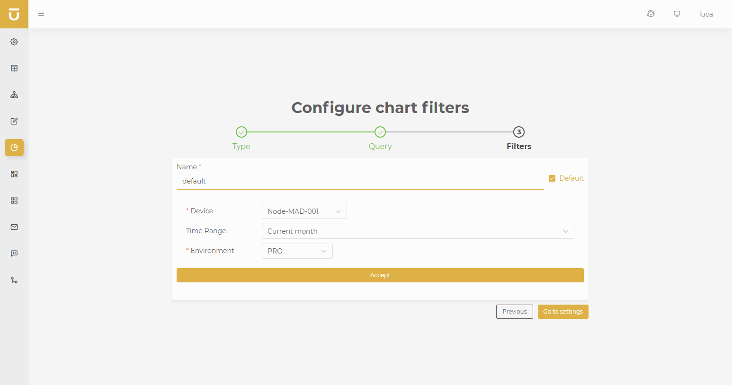Open the dashboard widgets icon in sidebar

[x=14, y=174]
